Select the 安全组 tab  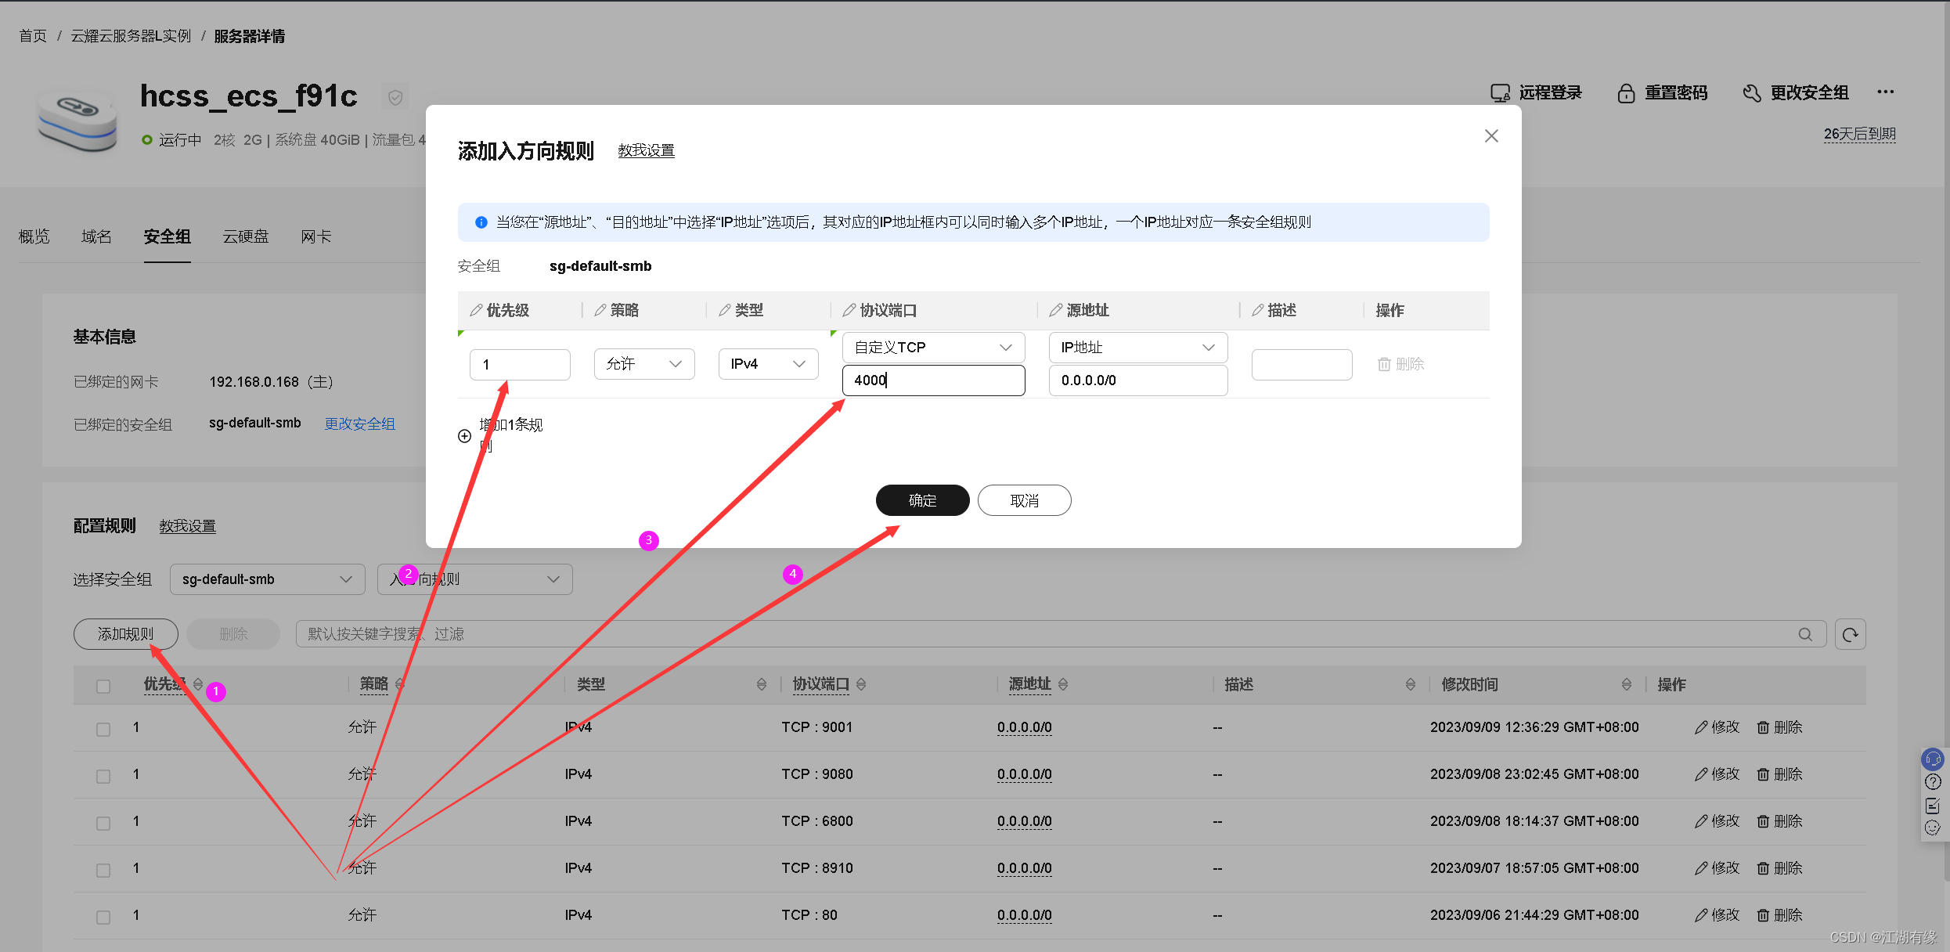tap(168, 236)
